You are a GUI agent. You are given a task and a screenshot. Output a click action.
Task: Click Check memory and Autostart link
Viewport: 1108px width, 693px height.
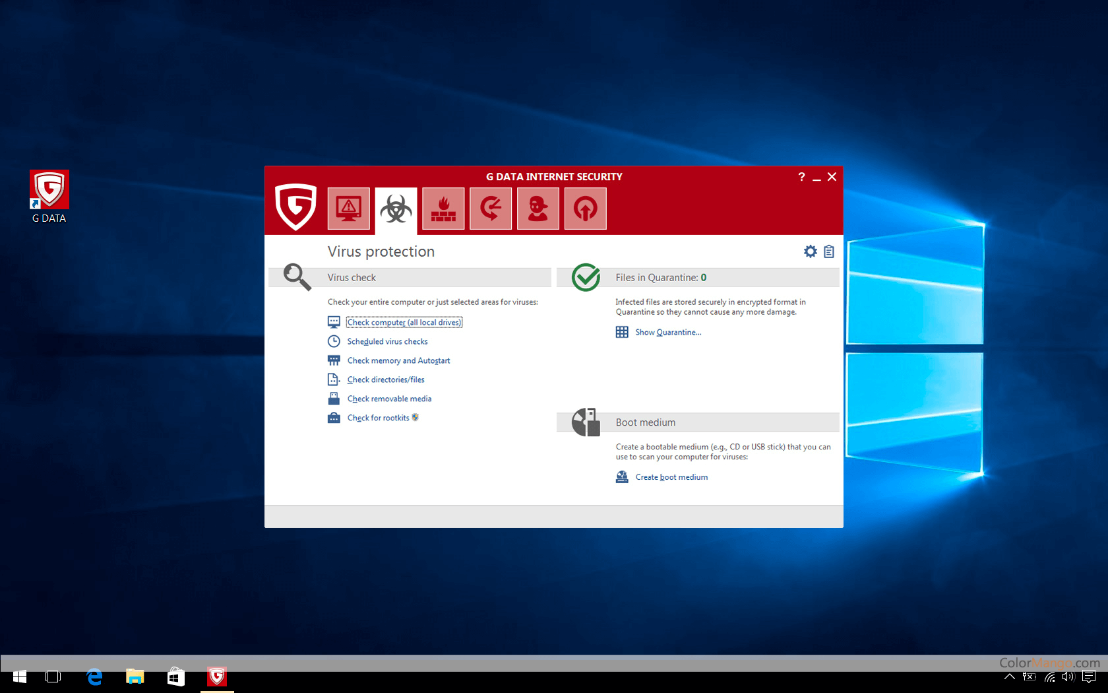(398, 360)
